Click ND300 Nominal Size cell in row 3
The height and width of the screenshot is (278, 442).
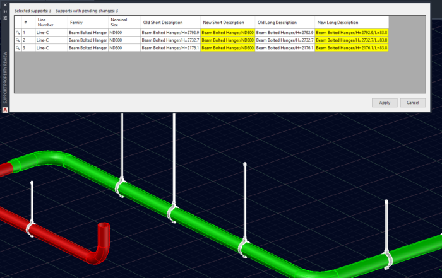point(124,48)
